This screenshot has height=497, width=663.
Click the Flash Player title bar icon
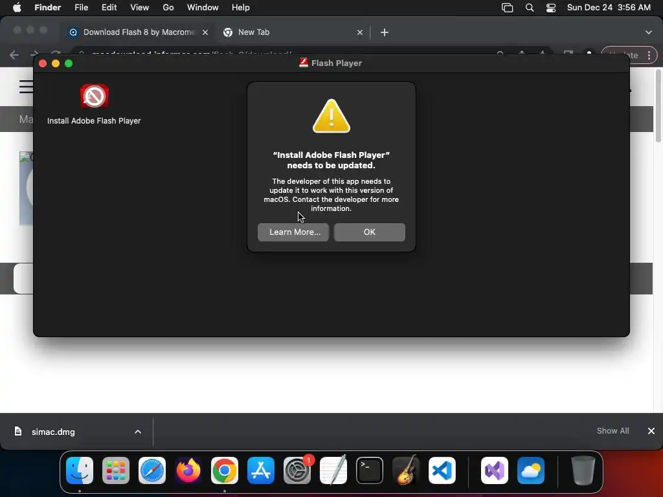(x=303, y=63)
